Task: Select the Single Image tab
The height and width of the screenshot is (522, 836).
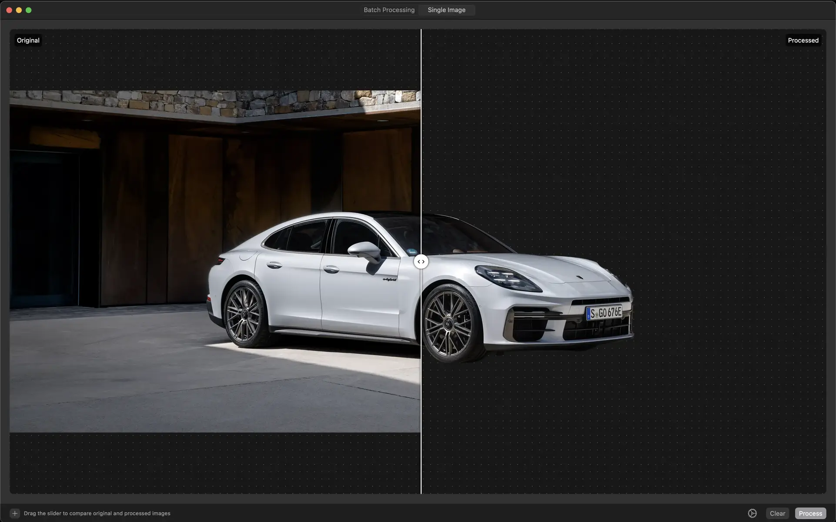Action: (446, 10)
